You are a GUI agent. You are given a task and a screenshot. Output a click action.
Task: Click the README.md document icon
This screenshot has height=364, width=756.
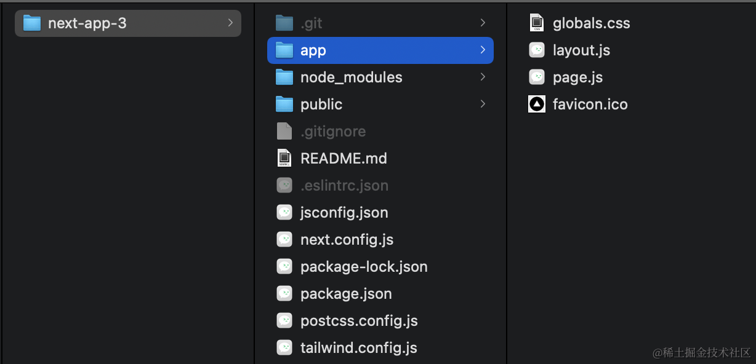[284, 159]
